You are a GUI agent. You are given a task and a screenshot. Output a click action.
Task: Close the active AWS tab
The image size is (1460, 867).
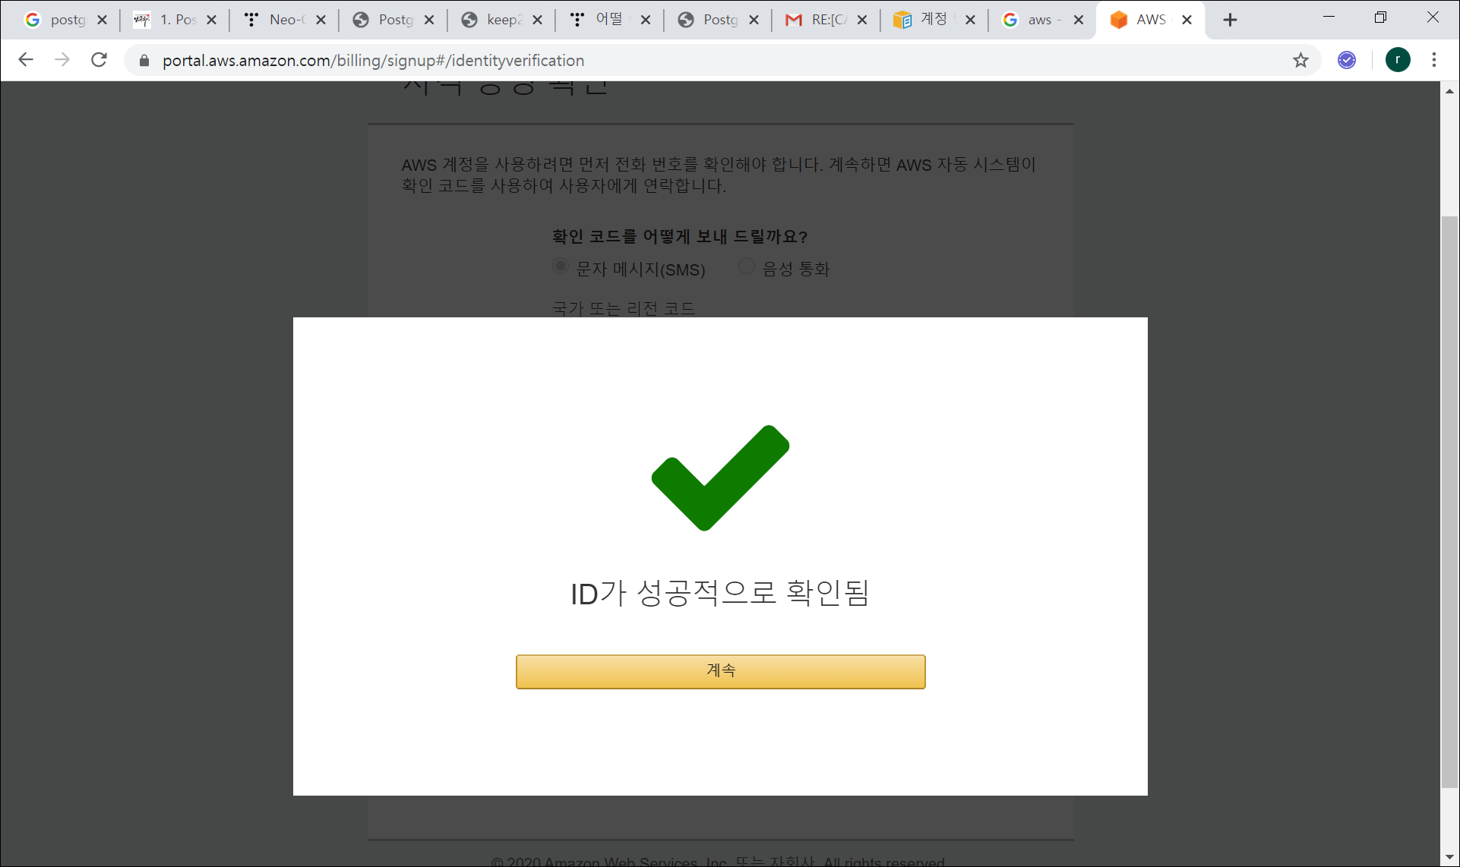pyautogui.click(x=1187, y=20)
